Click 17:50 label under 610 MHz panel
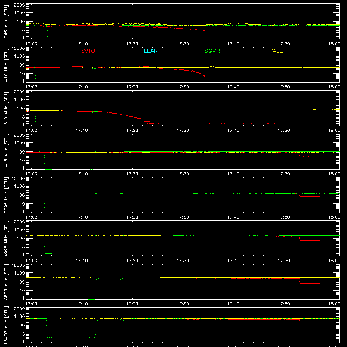347x347 pixels. pos(284,131)
